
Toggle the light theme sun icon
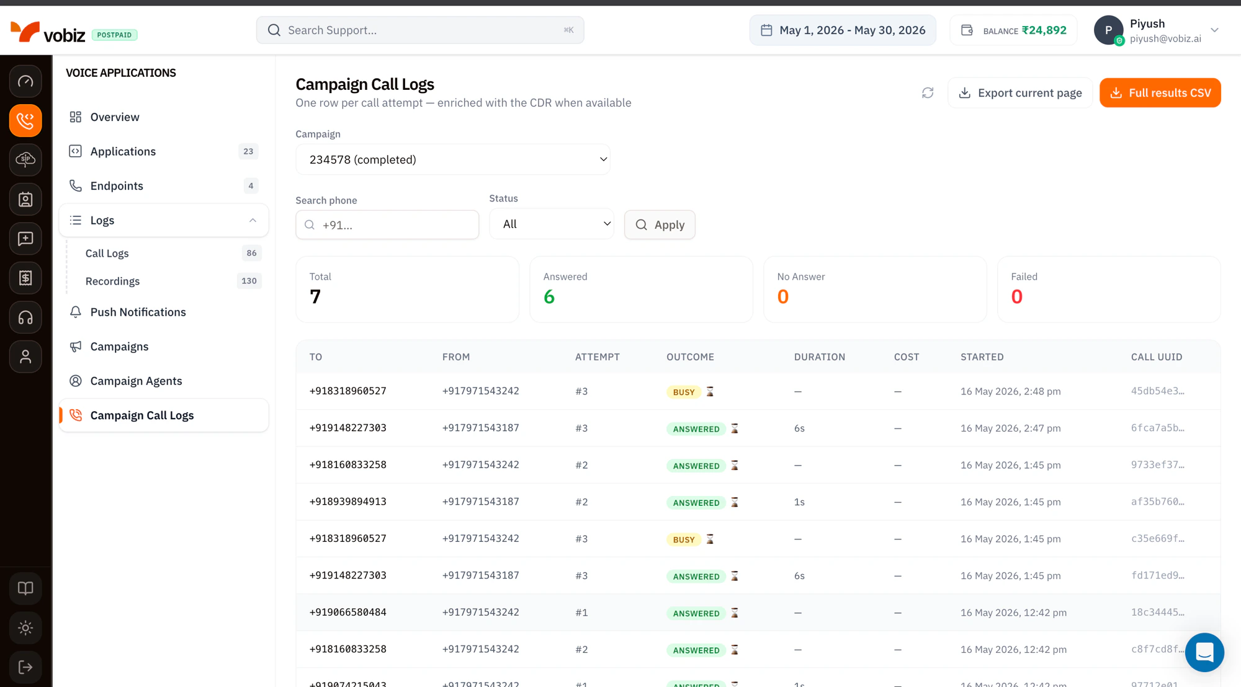click(x=25, y=628)
